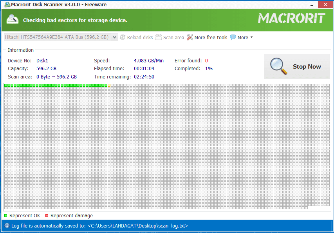Click the Scan area icon
This screenshot has height=233, width=334.
[159, 37]
